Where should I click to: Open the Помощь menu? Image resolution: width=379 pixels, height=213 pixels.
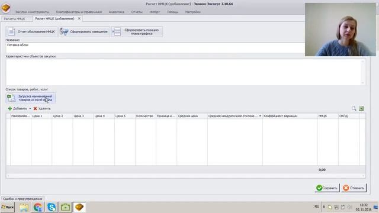tap(172, 12)
